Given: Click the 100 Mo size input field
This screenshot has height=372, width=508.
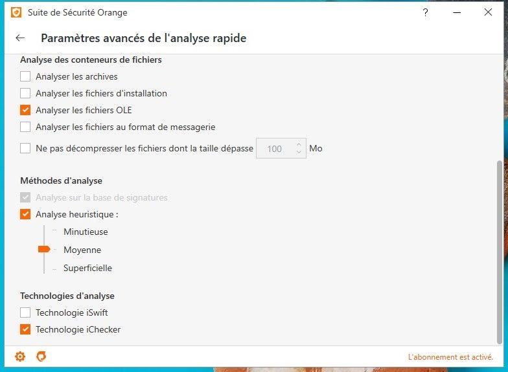Looking at the screenshot, I should point(281,148).
